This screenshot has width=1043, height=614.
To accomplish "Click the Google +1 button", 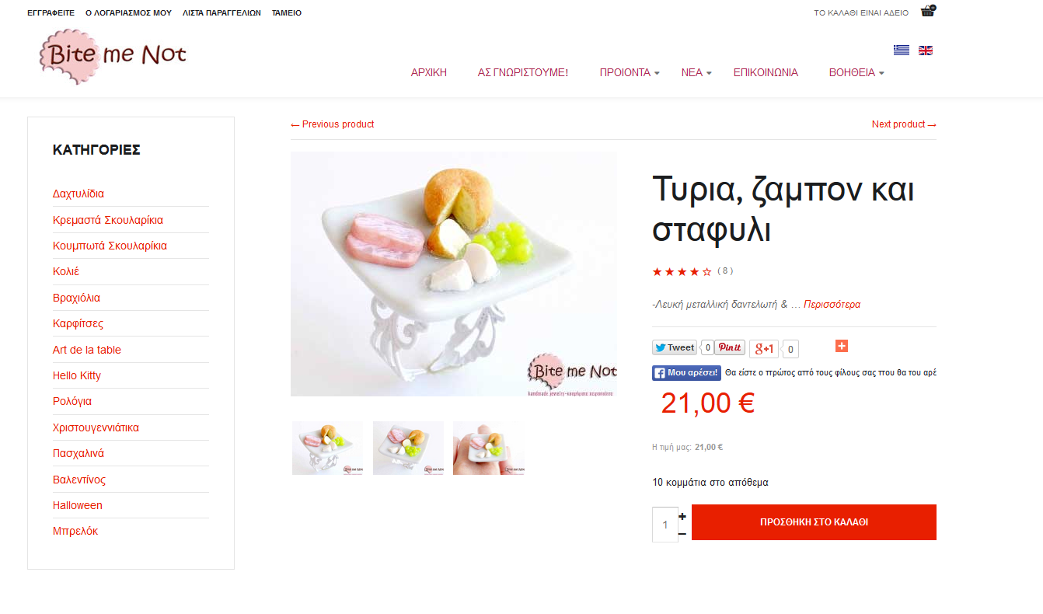I will [x=764, y=349].
